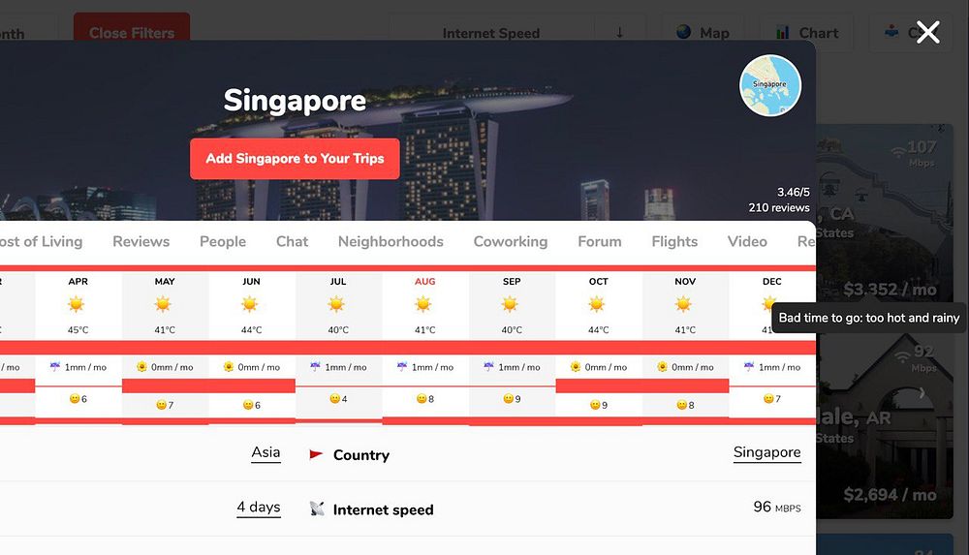
Task: Click the sun icon under SEP
Action: point(510,304)
